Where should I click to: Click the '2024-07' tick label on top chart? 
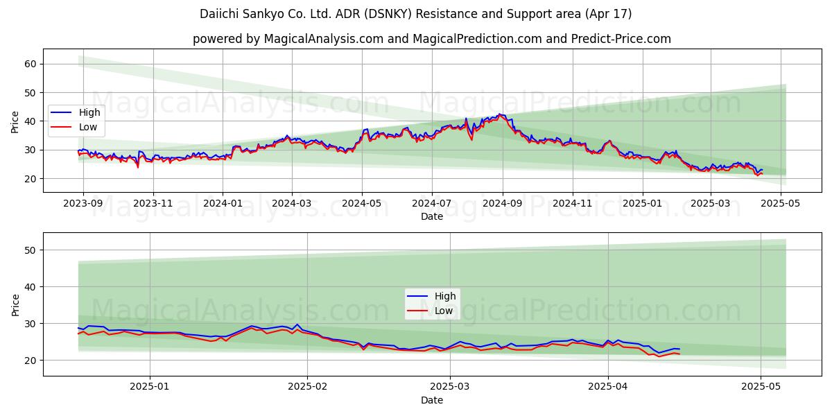click(x=432, y=205)
